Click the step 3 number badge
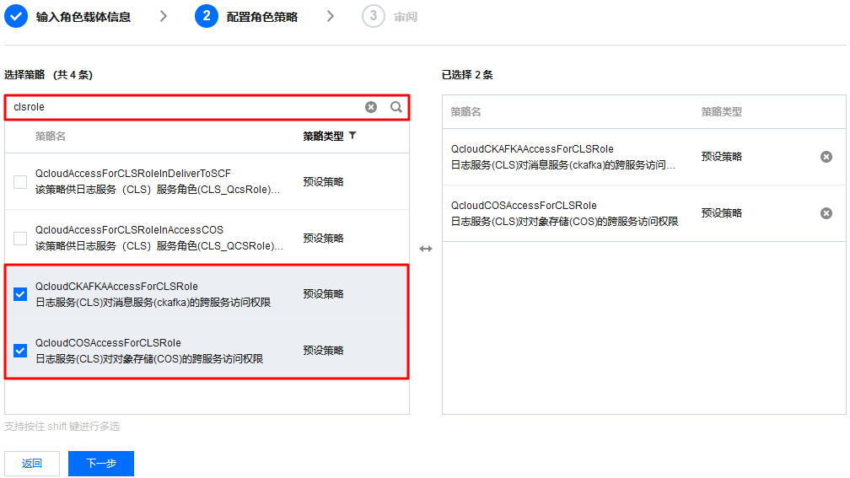The width and height of the screenshot is (850, 478). pos(374,16)
